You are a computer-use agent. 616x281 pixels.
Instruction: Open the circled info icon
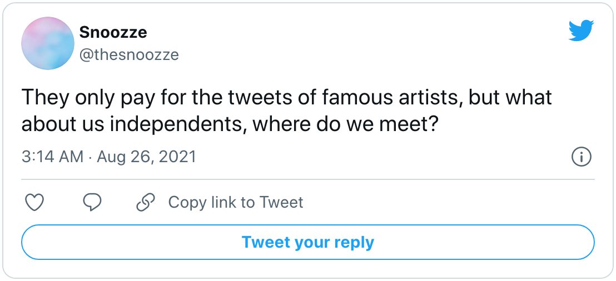pos(581,157)
